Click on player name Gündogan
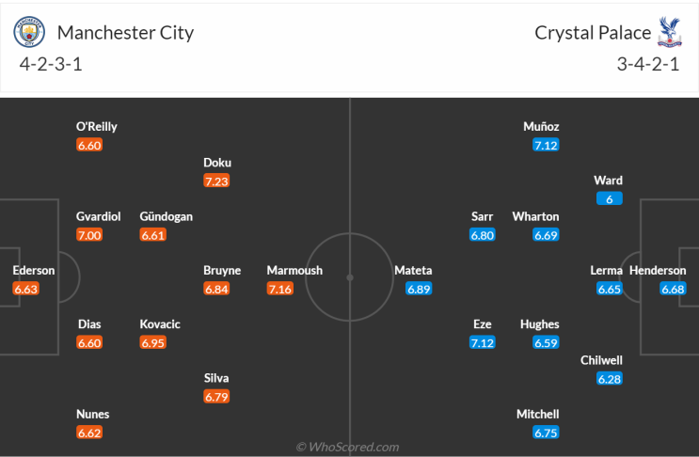Screen dimensions: 699x457 point(167,216)
